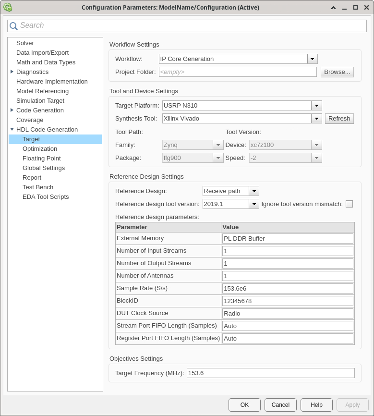Expand the Code Generation tree node
Screen dimensions: 374x416
coord(12,110)
